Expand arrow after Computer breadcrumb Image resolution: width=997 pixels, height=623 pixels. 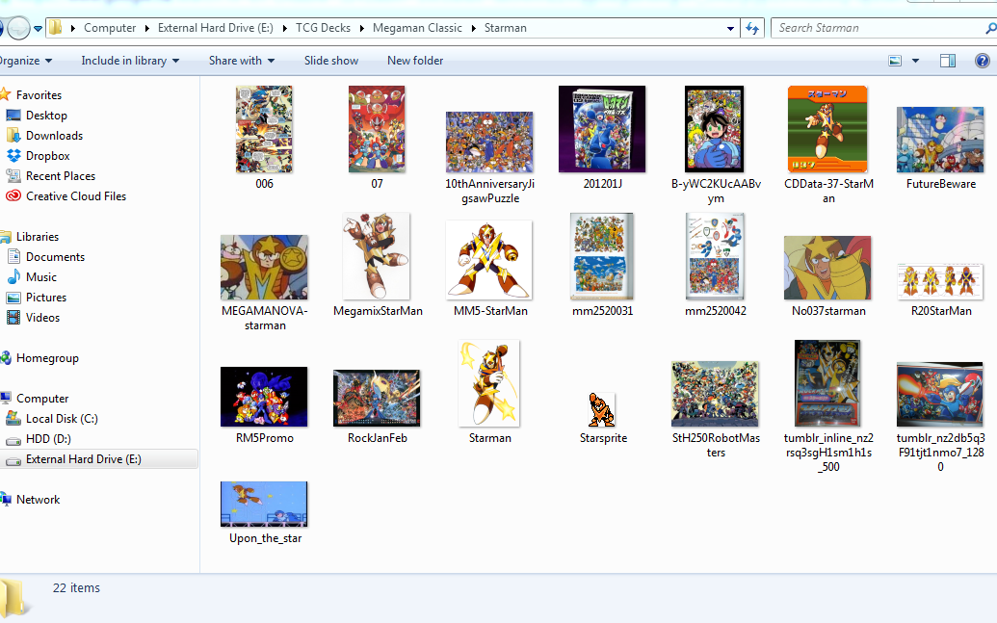click(146, 28)
